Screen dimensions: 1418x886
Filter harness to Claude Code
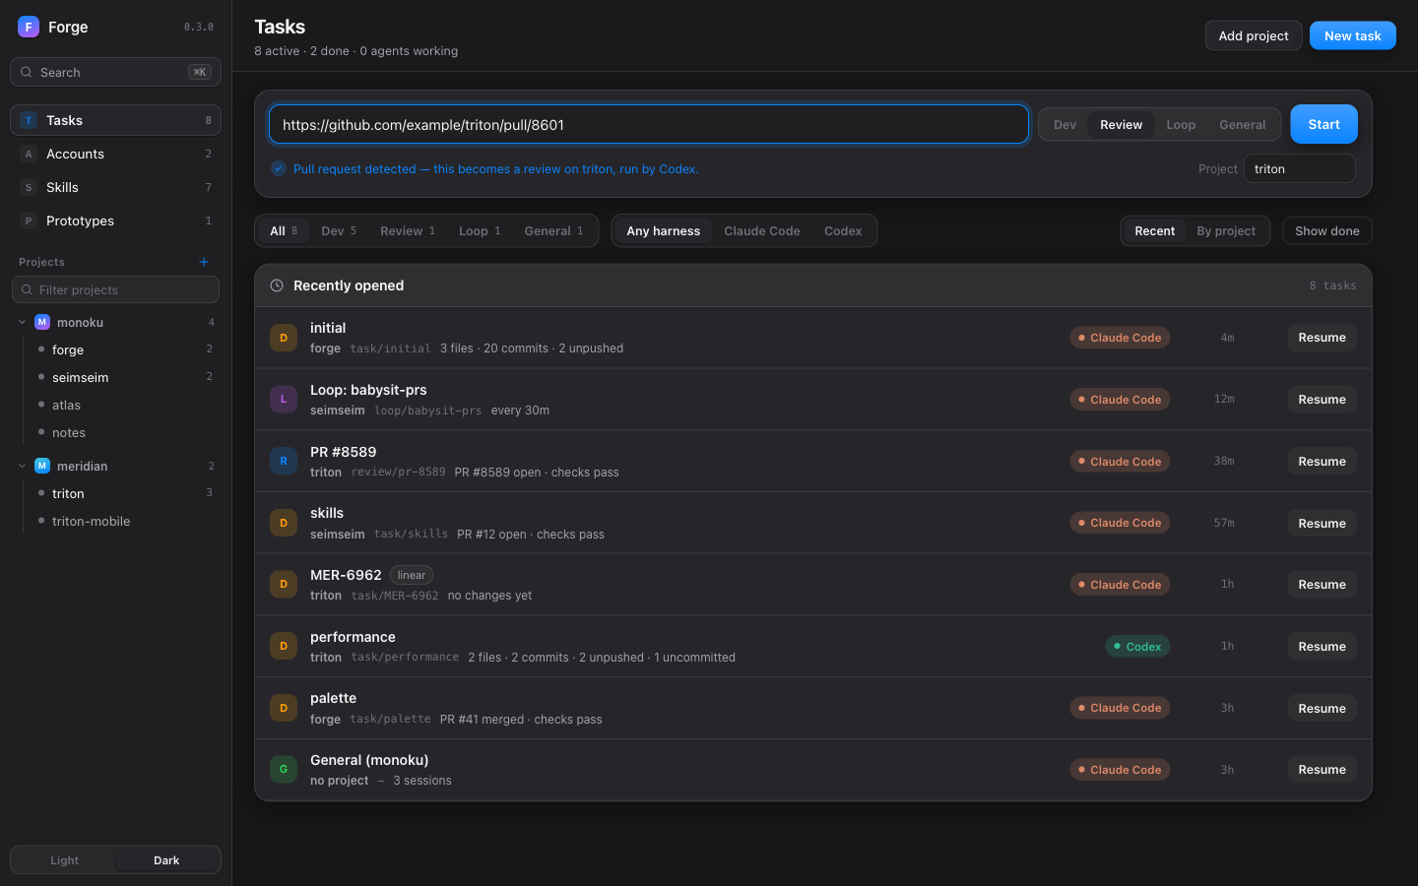click(x=762, y=230)
